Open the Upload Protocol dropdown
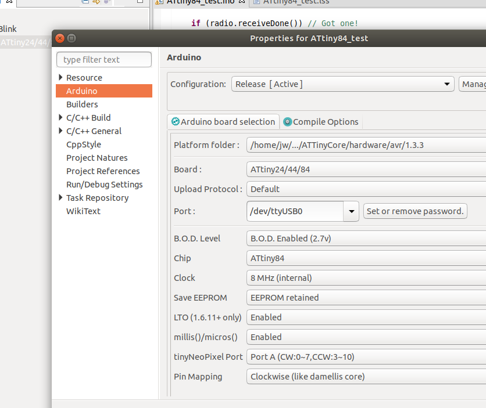This screenshot has height=408, width=486. [366, 189]
